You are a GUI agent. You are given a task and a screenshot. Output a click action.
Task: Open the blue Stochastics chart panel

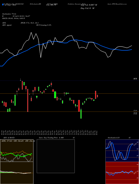point(122,151)
